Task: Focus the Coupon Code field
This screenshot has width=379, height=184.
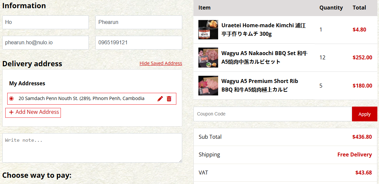Action: click(273, 114)
